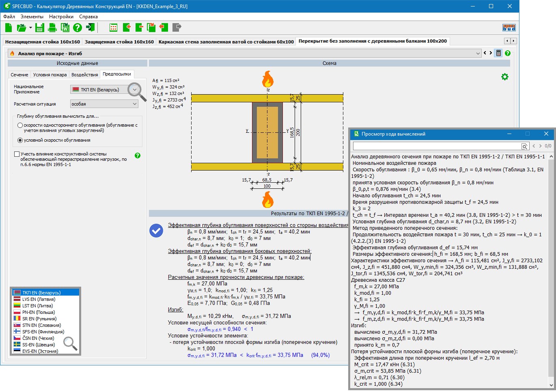Choose PN-EN (Польша) from the list
This screenshot has width=556, height=391.
coord(39,312)
